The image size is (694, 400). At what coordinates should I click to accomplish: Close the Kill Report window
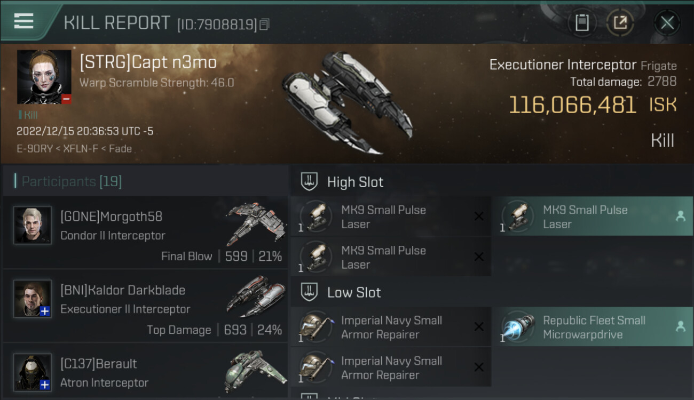pos(667,22)
